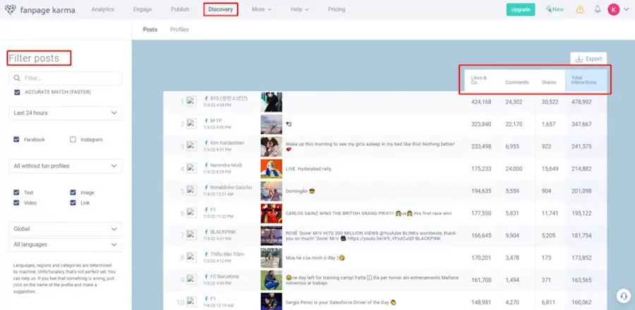Open the Ronaldinho Gaúcho profile link
Image resolution: width=635 pixels, height=310 pixels.
231,187
